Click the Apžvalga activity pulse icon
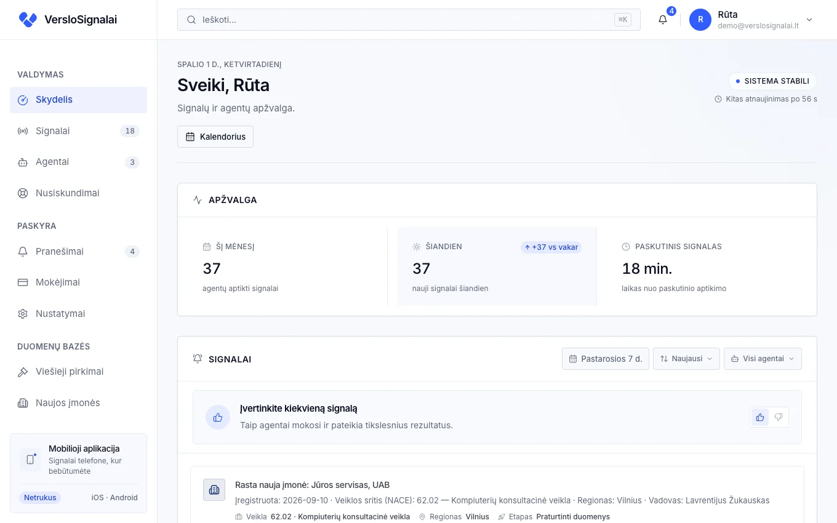837x523 pixels. click(x=198, y=200)
